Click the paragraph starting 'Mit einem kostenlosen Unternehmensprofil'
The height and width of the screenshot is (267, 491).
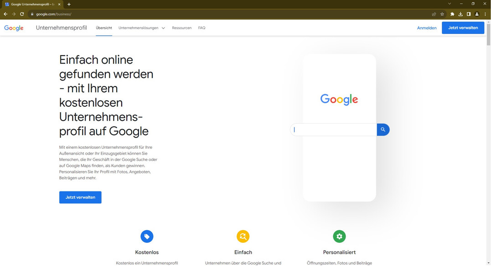pyautogui.click(x=108, y=162)
